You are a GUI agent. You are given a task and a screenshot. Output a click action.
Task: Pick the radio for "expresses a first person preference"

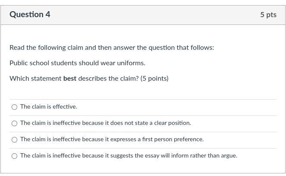pos(15,140)
